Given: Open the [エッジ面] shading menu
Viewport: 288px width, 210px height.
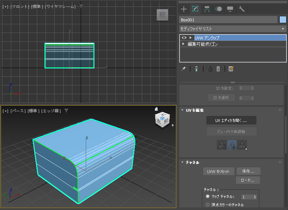Looking at the screenshot, I should (x=51, y=111).
